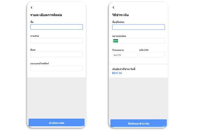The image size is (197, 131).
Task: Click the ฿347.34 deposit amount
Action: coord(117,73)
